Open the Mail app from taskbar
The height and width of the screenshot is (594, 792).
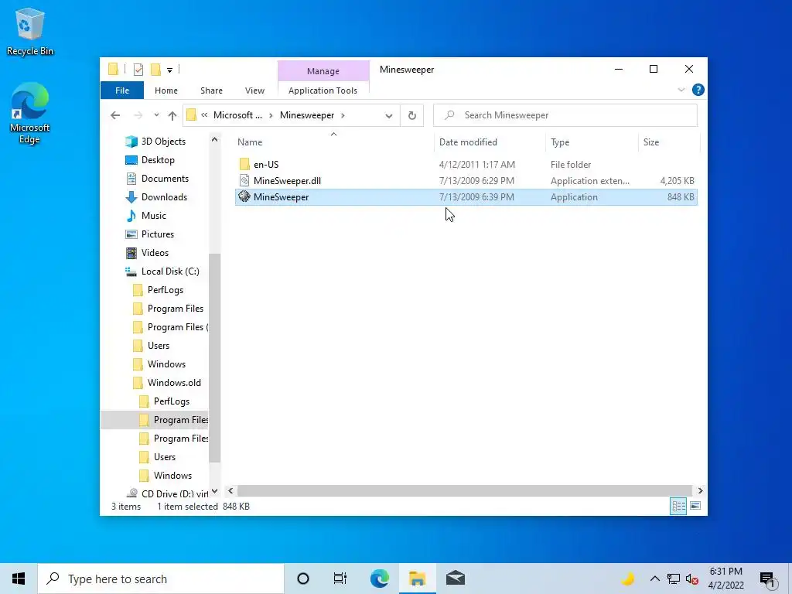pos(455,579)
